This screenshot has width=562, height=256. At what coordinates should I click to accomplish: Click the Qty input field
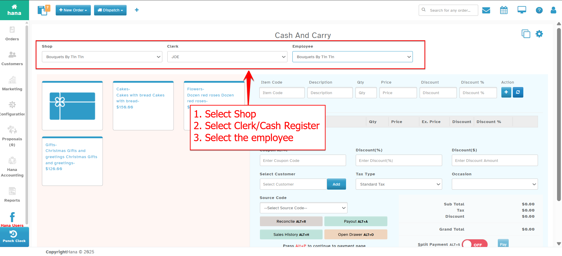click(x=366, y=93)
